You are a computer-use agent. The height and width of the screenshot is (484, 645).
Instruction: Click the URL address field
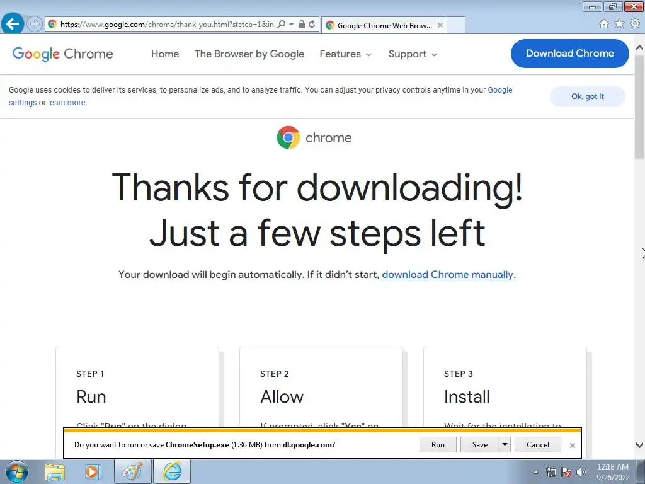tap(166, 25)
